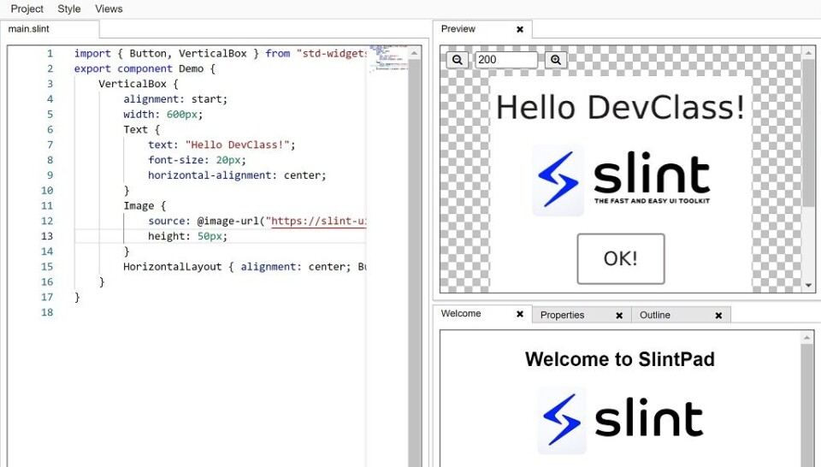Click the HorizontalLayout code line
Image resolution: width=821 pixels, height=467 pixels.
(x=245, y=267)
